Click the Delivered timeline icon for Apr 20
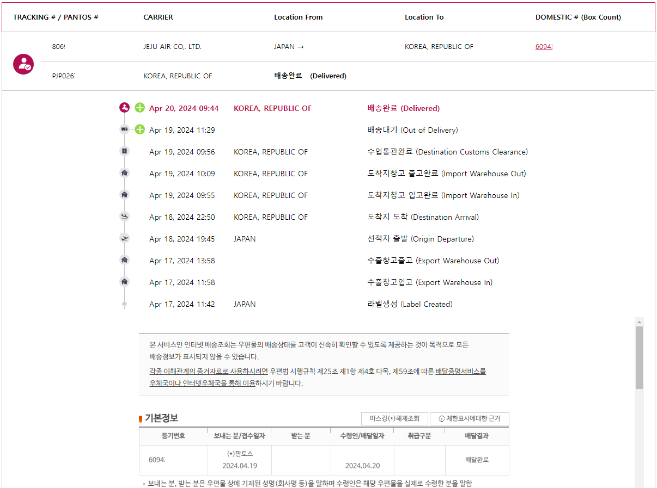Viewport: 657px width, 488px height. 124,108
